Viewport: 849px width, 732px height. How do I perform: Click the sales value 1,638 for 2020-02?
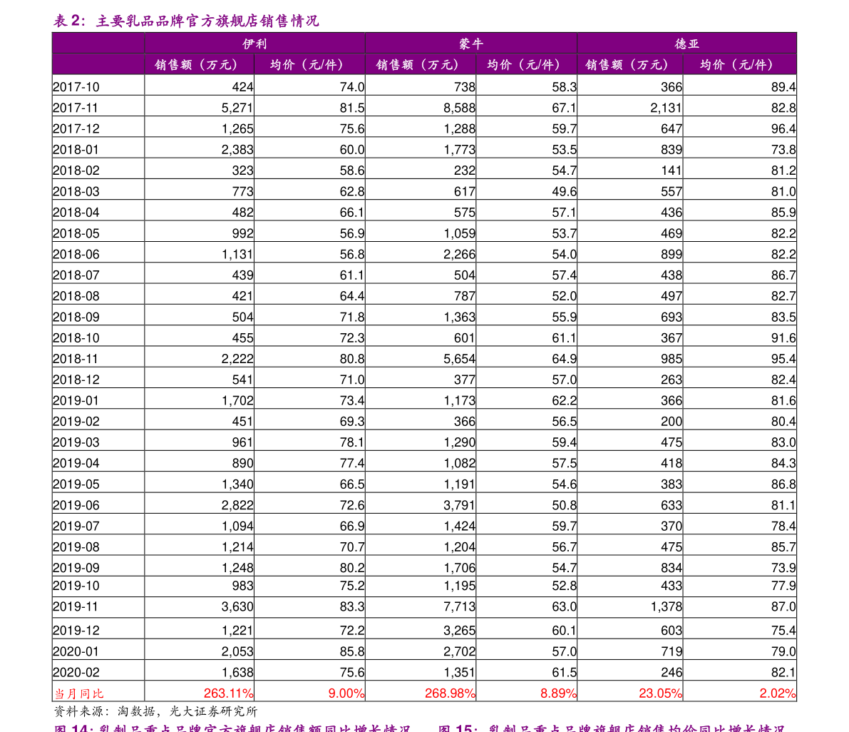237,672
